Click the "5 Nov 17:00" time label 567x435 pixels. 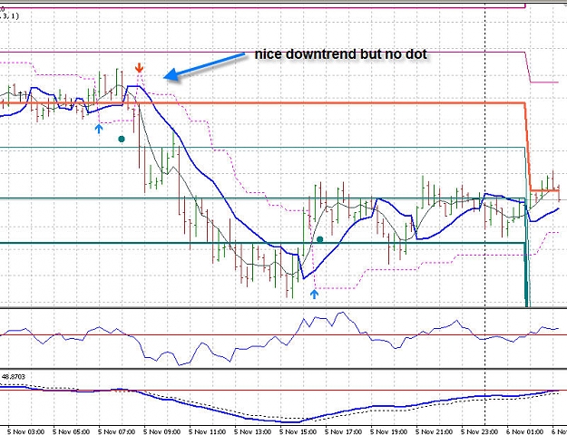(343, 431)
